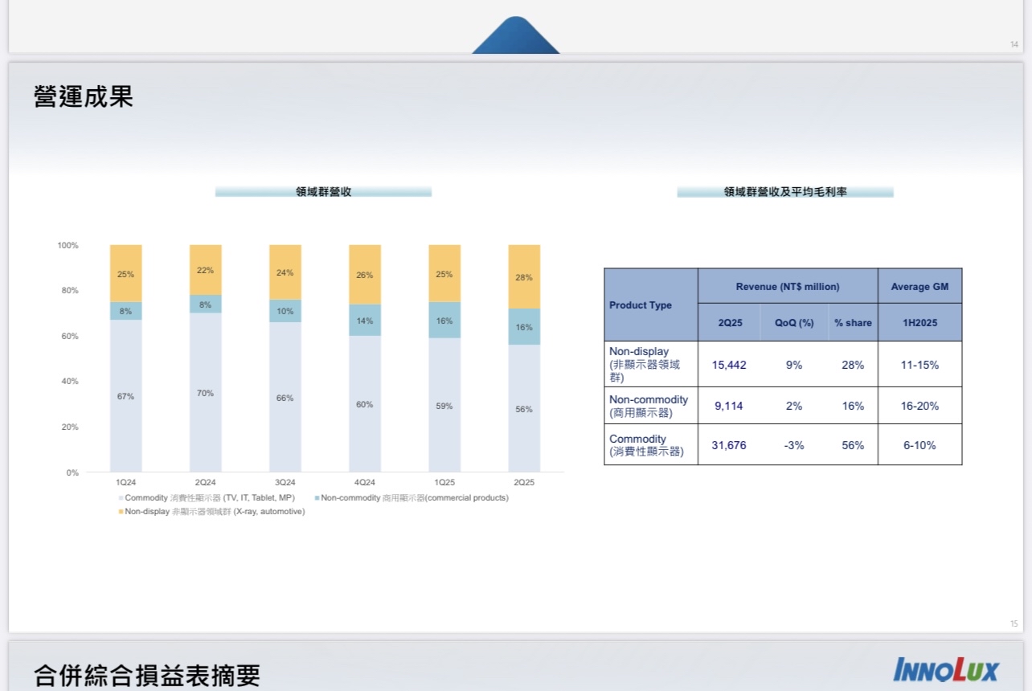Click the 1Q24 Commodity 67% bar segment
The width and height of the screenshot is (1032, 691).
(125, 396)
